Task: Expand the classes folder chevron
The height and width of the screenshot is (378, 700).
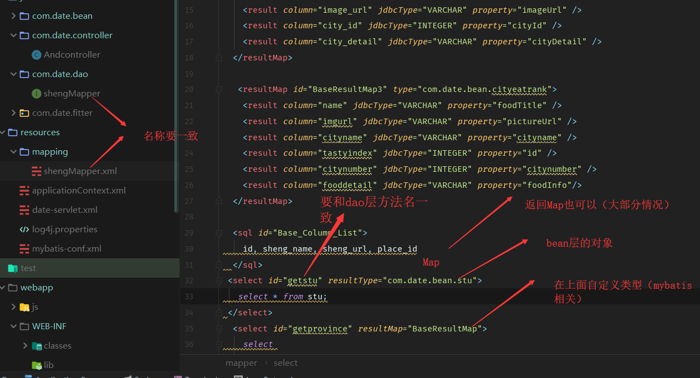Action: click(x=25, y=346)
